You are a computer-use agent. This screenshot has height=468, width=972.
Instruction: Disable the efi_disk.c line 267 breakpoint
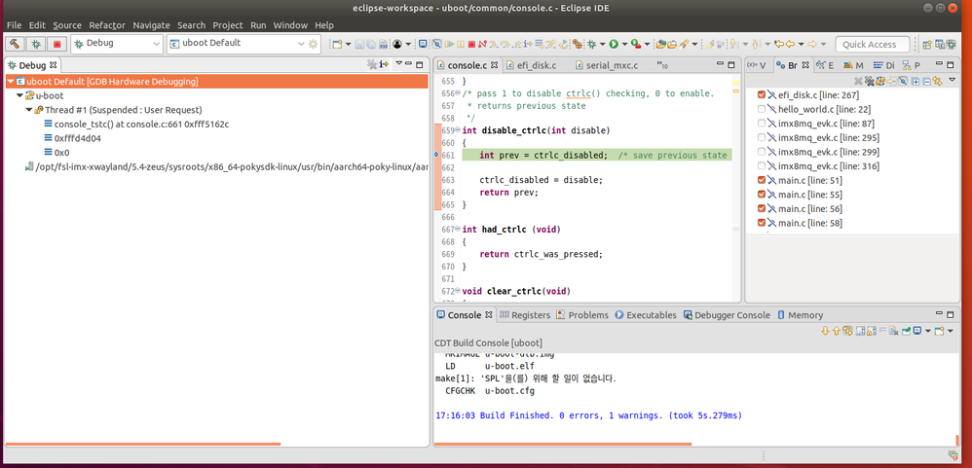click(x=762, y=95)
